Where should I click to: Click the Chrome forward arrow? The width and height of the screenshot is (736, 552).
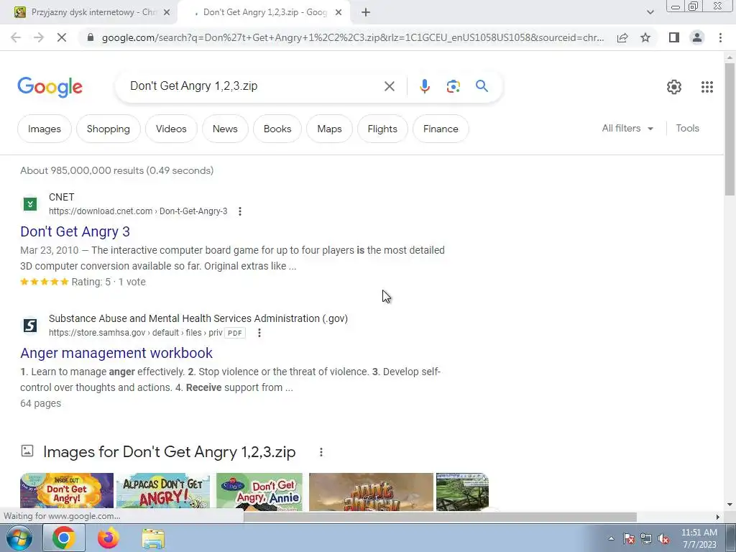(39, 37)
